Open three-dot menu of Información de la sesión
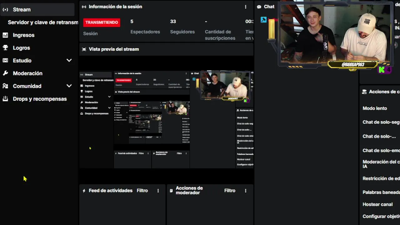The height and width of the screenshot is (225, 400). point(246,7)
